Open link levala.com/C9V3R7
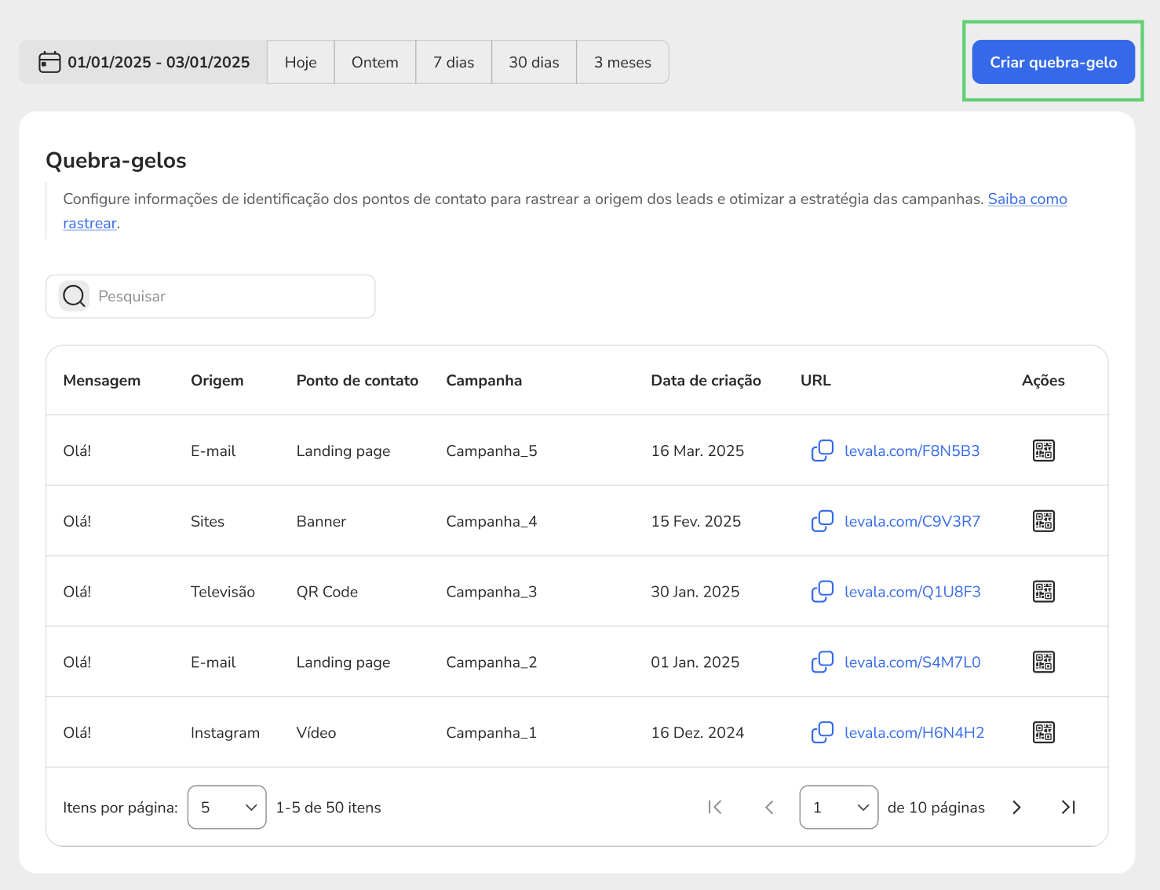 [x=912, y=521]
